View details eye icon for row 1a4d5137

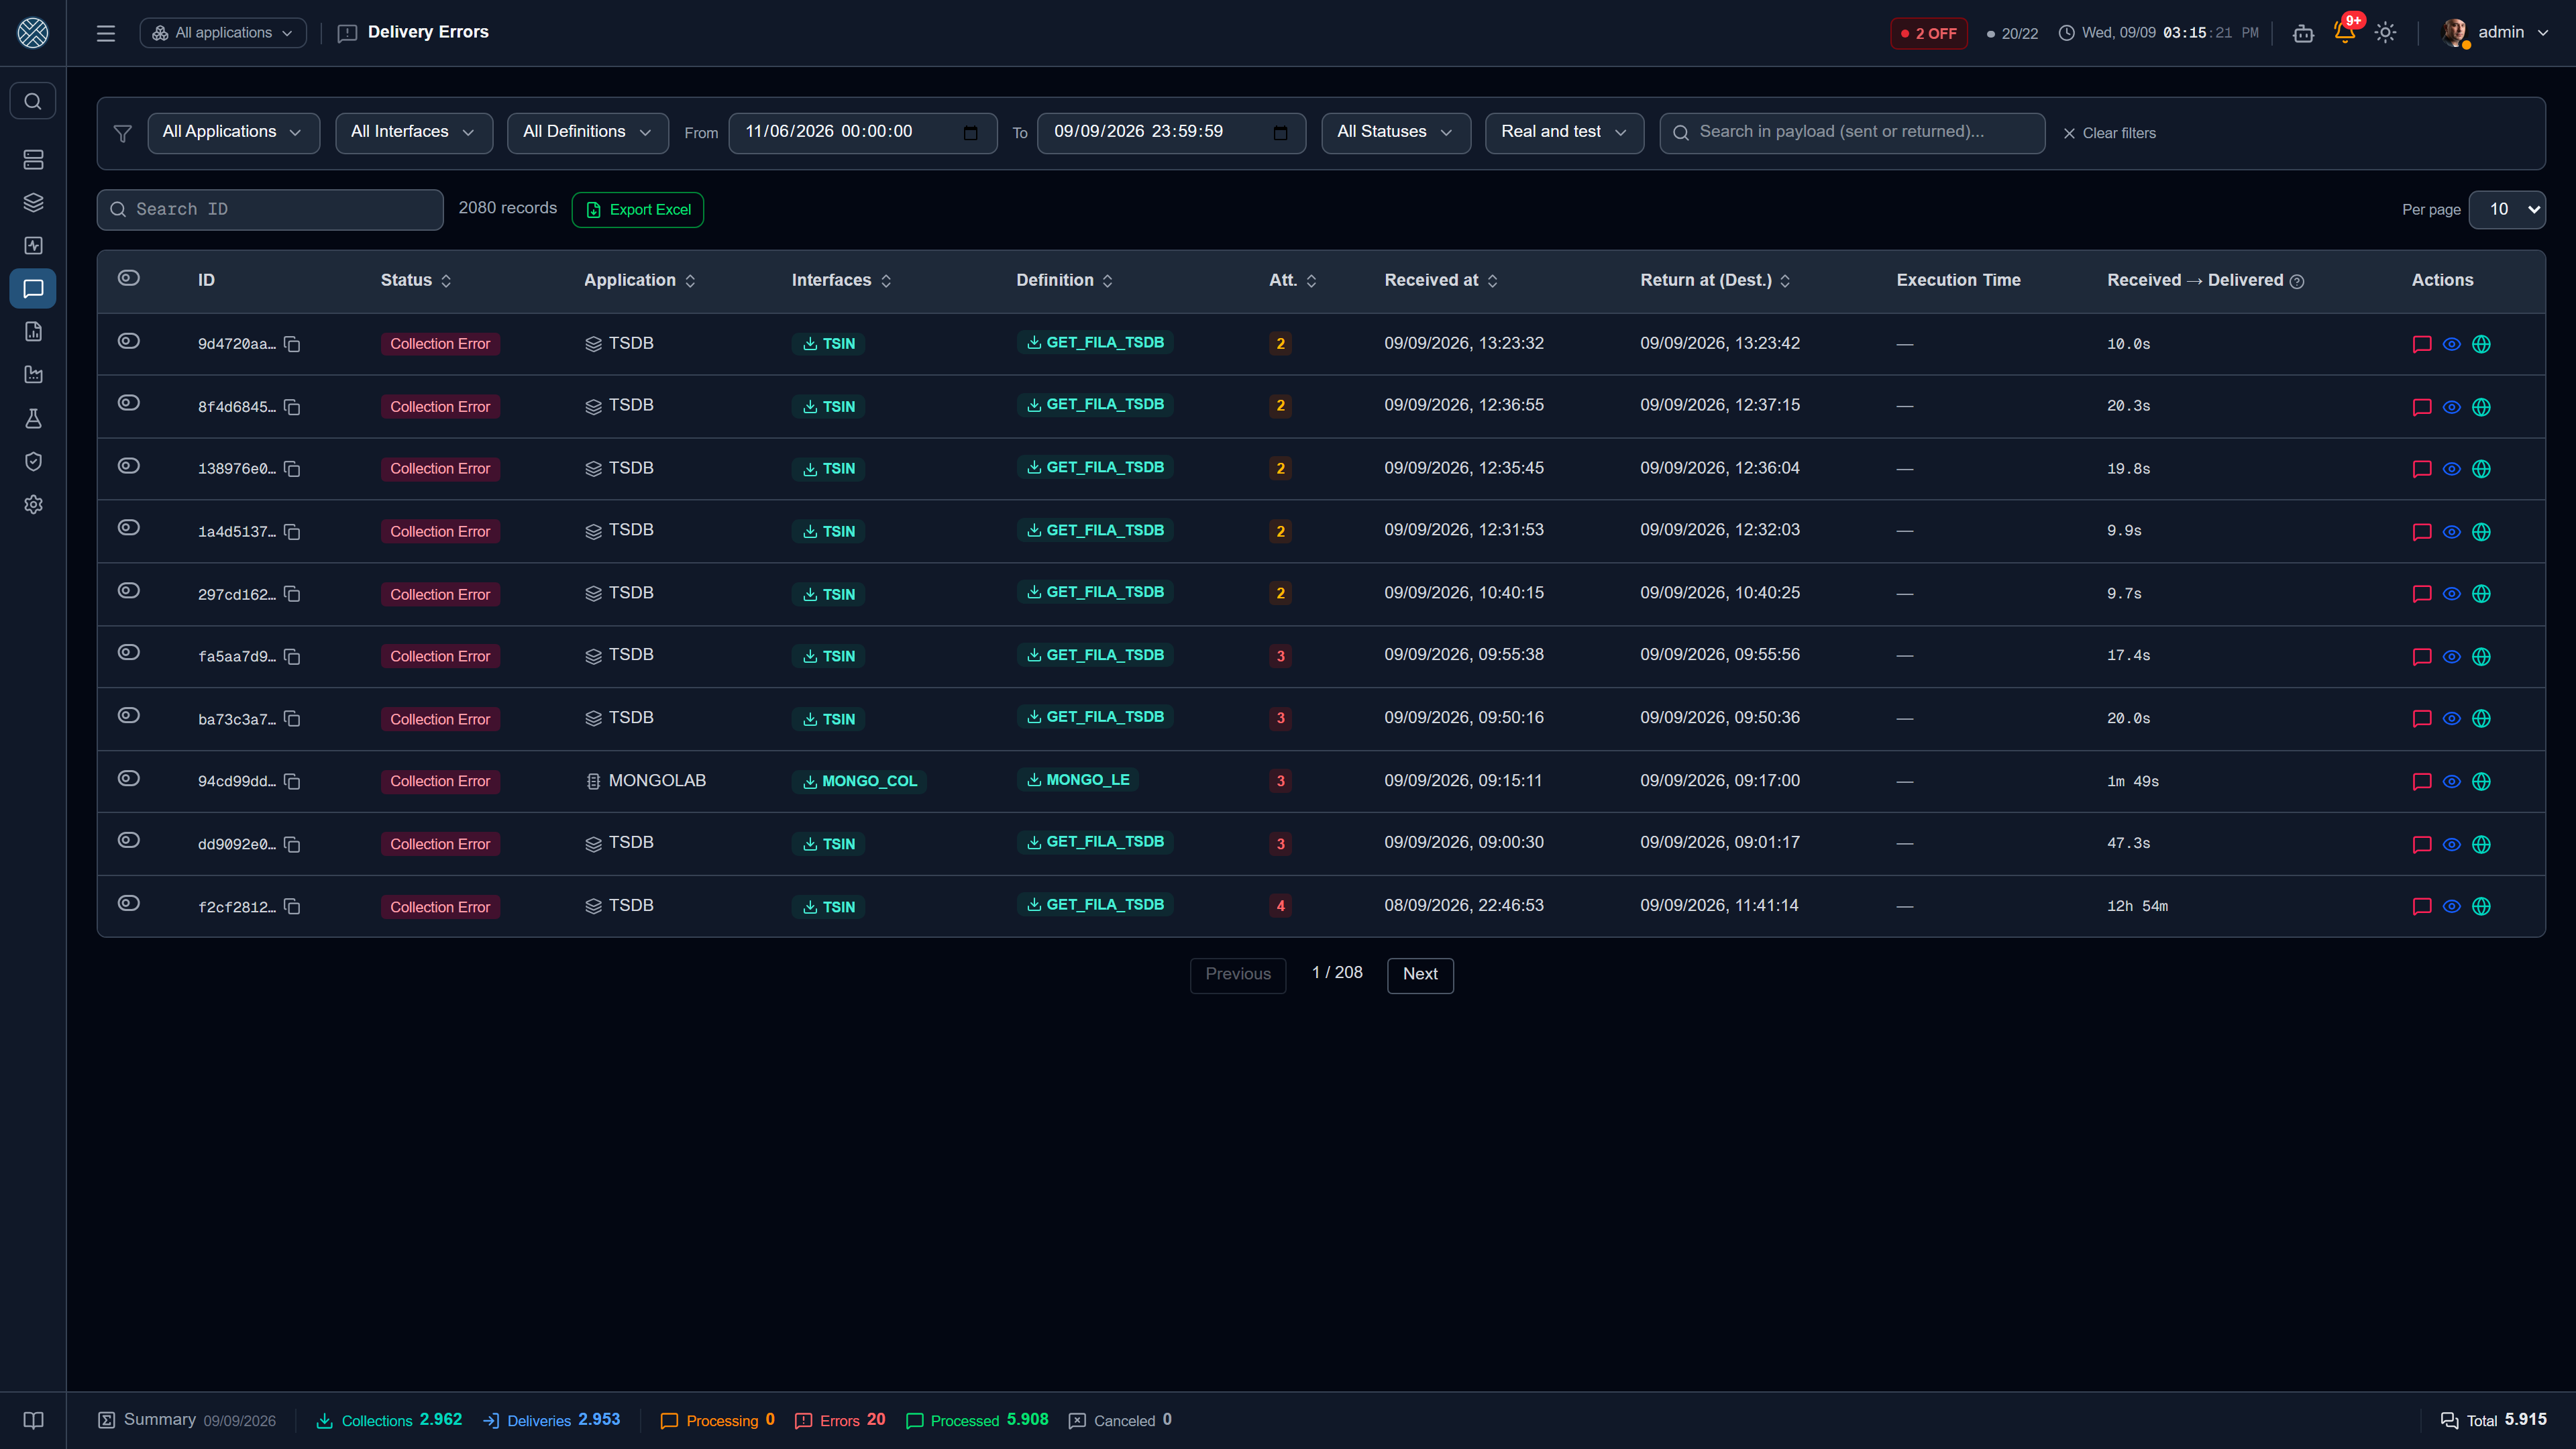point(2452,532)
